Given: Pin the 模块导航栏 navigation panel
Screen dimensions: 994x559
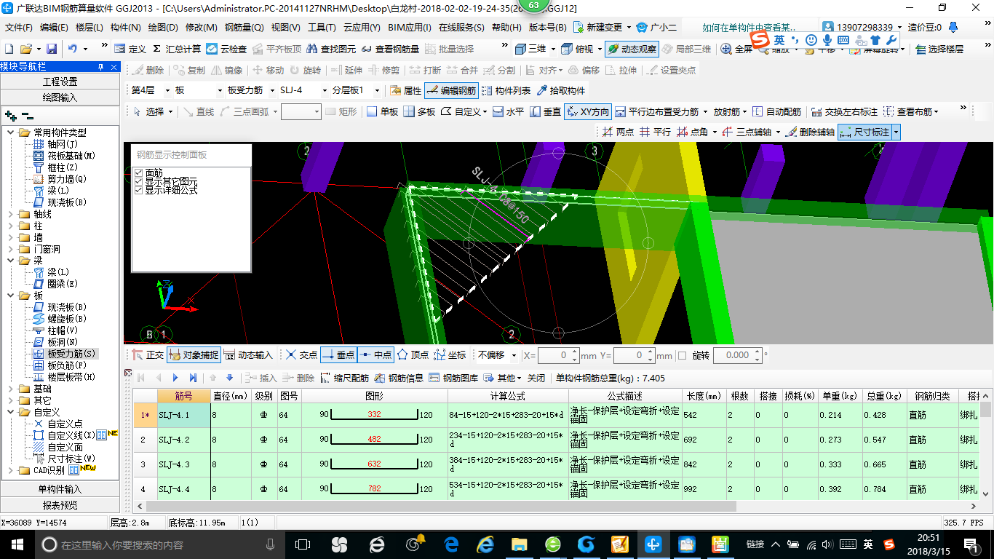Looking at the screenshot, I should [100, 66].
